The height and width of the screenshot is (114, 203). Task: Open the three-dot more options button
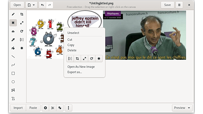pyautogui.click(x=69, y=108)
